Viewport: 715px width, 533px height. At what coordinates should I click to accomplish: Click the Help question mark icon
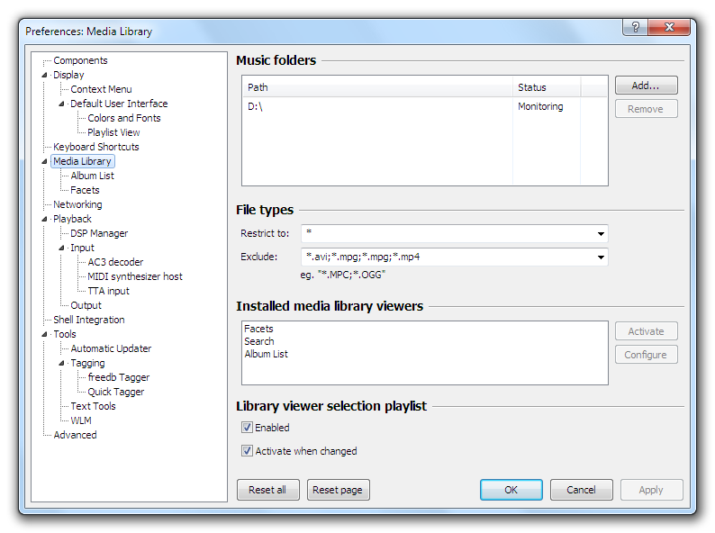tap(635, 27)
